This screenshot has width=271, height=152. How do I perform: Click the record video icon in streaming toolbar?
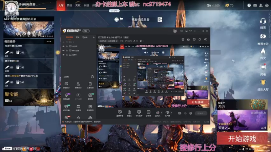[x=180, y=113]
